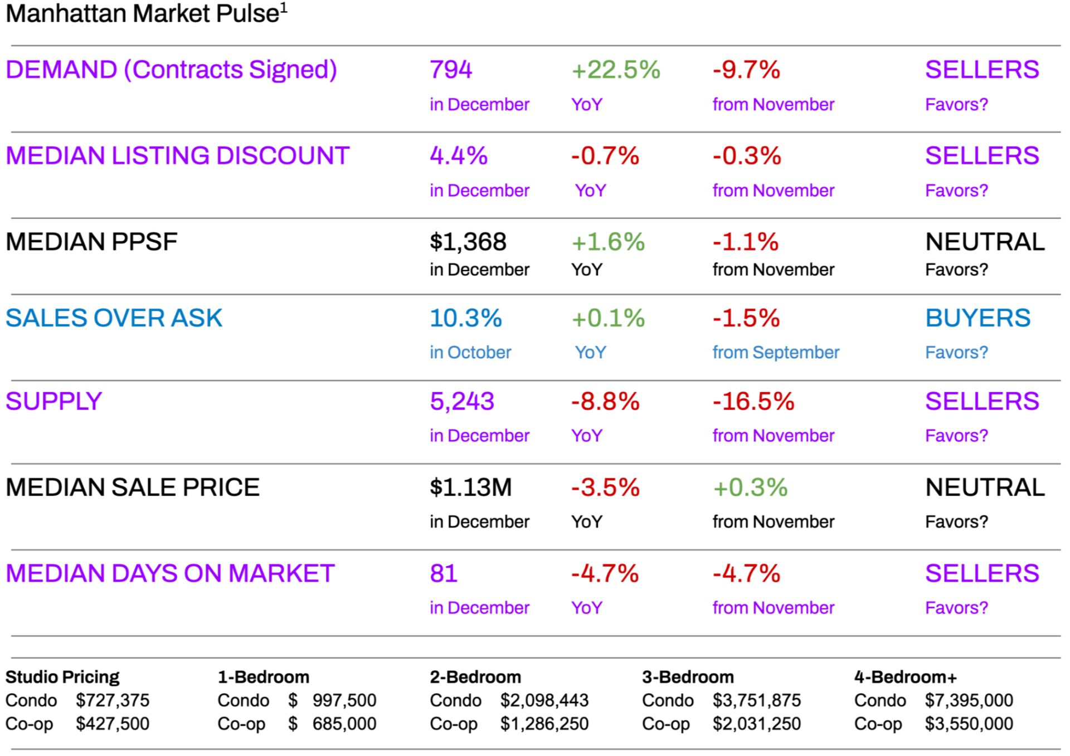1070x756 pixels.
Task: Click the MEDIAN PPSF row heading
Action: (91, 242)
